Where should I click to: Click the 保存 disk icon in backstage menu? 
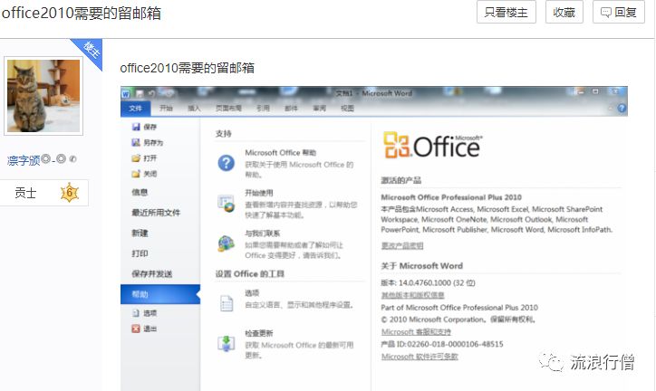coord(136,127)
